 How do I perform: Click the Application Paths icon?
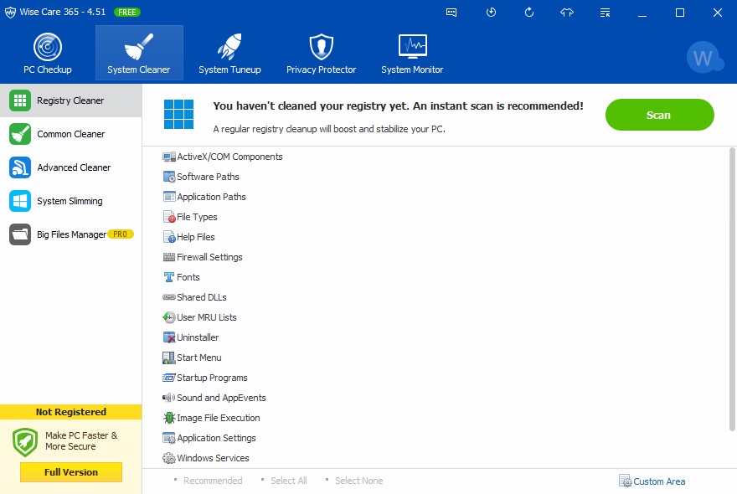(x=168, y=197)
